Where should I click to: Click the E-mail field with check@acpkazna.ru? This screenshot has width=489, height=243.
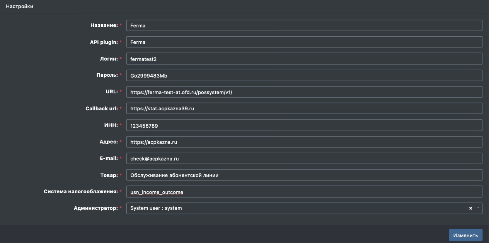click(304, 159)
